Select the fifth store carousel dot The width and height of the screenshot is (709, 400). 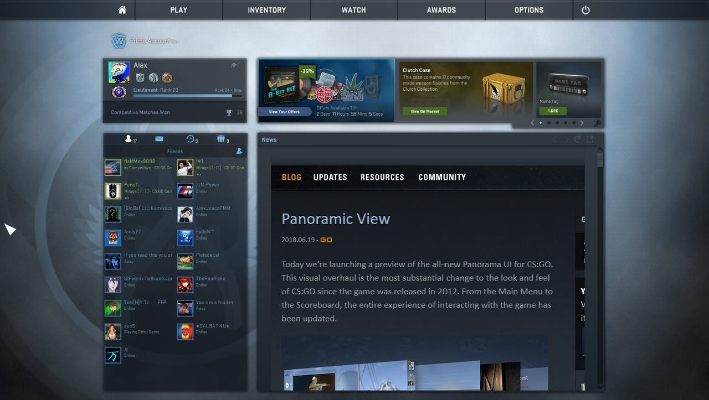click(574, 123)
